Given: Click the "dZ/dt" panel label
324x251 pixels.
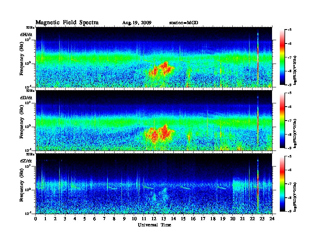Looking at the screenshot, I should pos(26,161).
